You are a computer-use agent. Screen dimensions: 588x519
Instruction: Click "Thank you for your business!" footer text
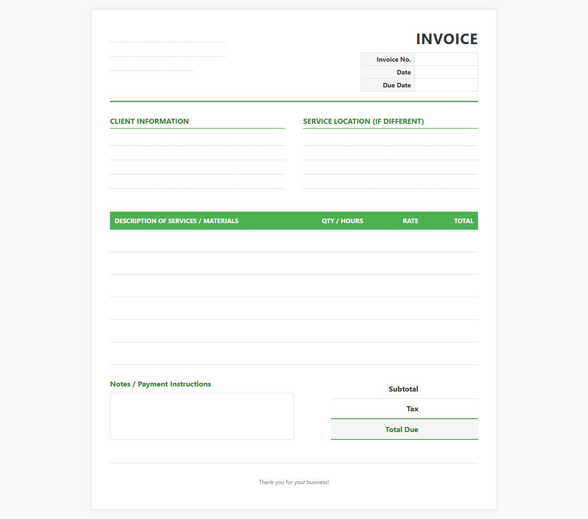[294, 482]
